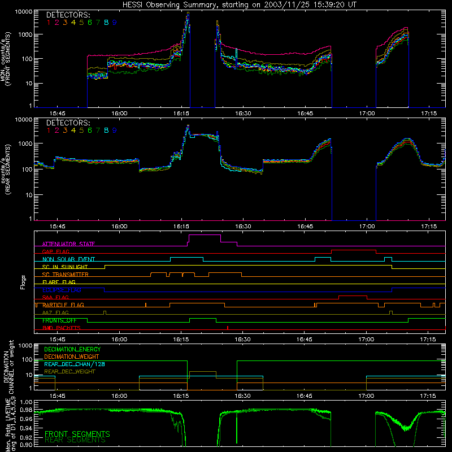Screen dimensions: 452x452
Task: Select the BAD_PACKETS label
Action: pyautogui.click(x=62, y=328)
